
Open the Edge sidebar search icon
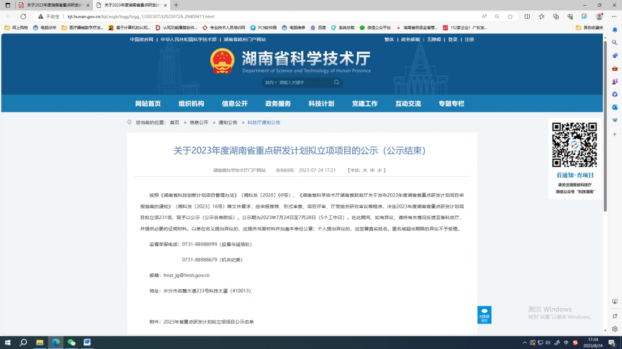[615, 43]
